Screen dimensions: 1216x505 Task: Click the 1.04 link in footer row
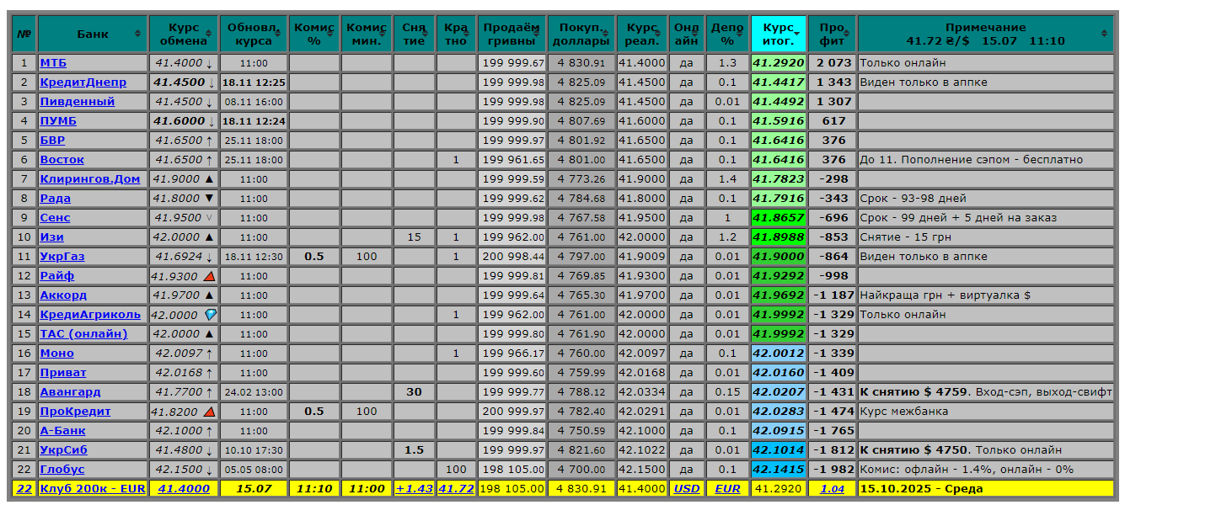[833, 489]
